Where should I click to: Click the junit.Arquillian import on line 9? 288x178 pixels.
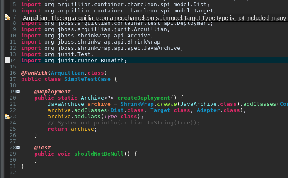95,29
